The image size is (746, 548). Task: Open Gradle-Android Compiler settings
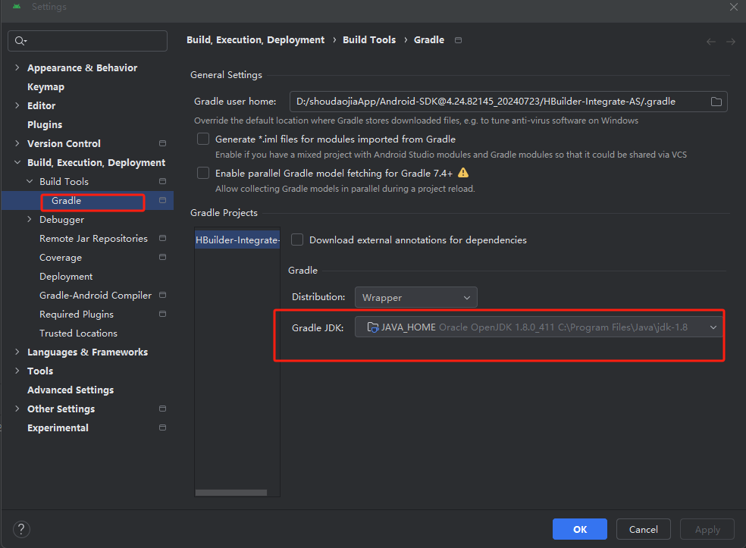point(96,296)
